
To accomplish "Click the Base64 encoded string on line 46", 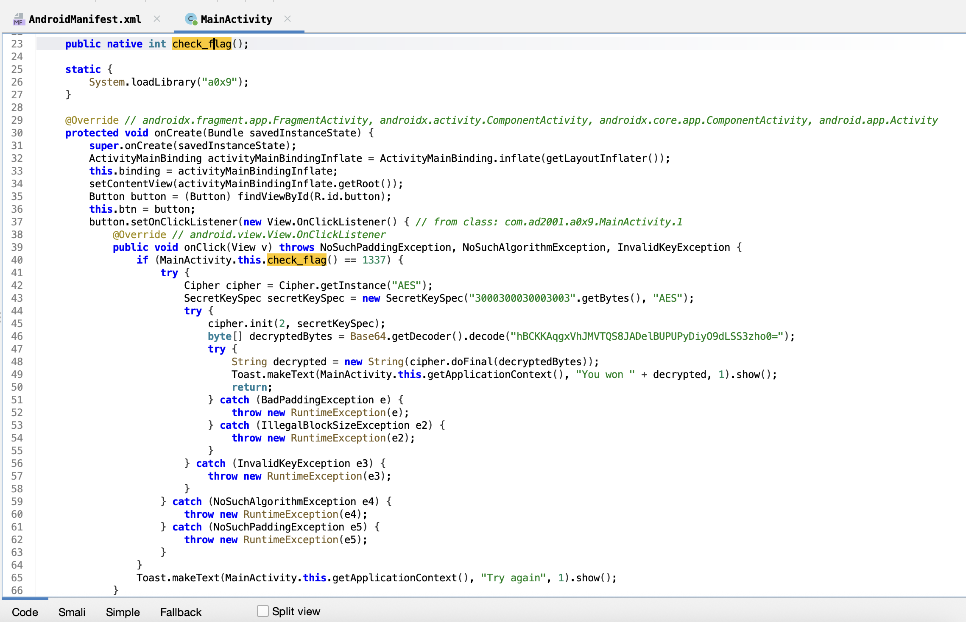I will (647, 336).
